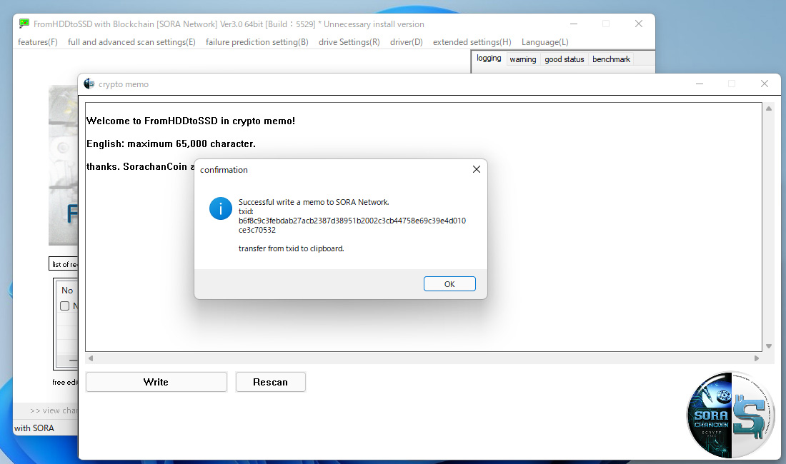Image resolution: width=786 pixels, height=464 pixels.
Task: Click OK in the confirmation dialog
Action: pos(449,284)
